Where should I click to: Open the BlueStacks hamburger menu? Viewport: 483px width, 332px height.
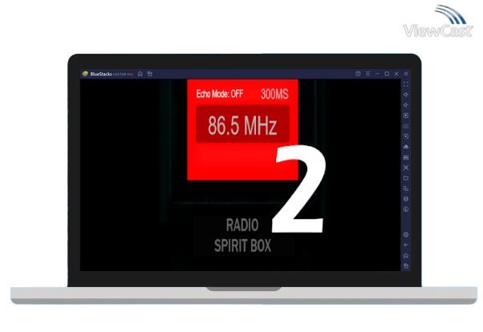367,74
